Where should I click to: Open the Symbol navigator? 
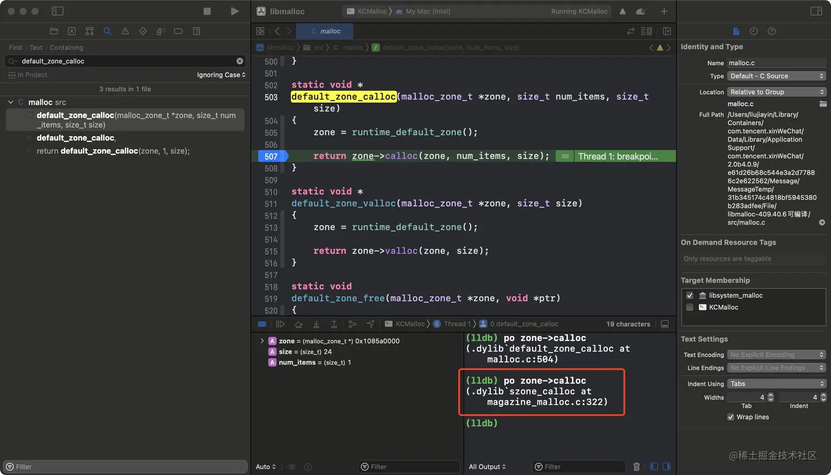[90, 31]
